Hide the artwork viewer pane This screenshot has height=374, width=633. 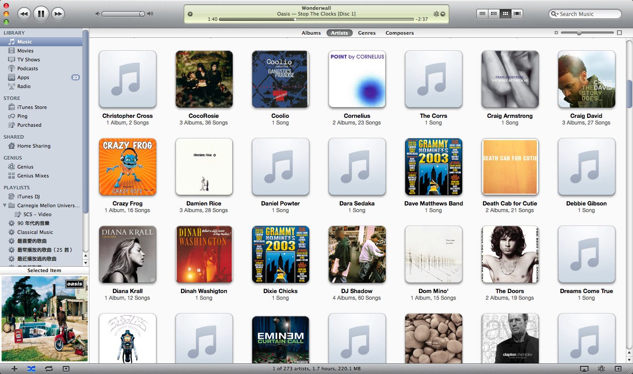click(66, 369)
